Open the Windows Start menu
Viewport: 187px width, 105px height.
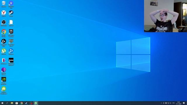[2, 103]
